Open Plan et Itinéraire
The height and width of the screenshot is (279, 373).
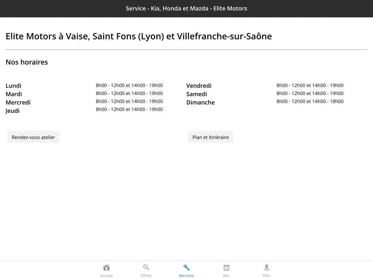click(x=210, y=137)
